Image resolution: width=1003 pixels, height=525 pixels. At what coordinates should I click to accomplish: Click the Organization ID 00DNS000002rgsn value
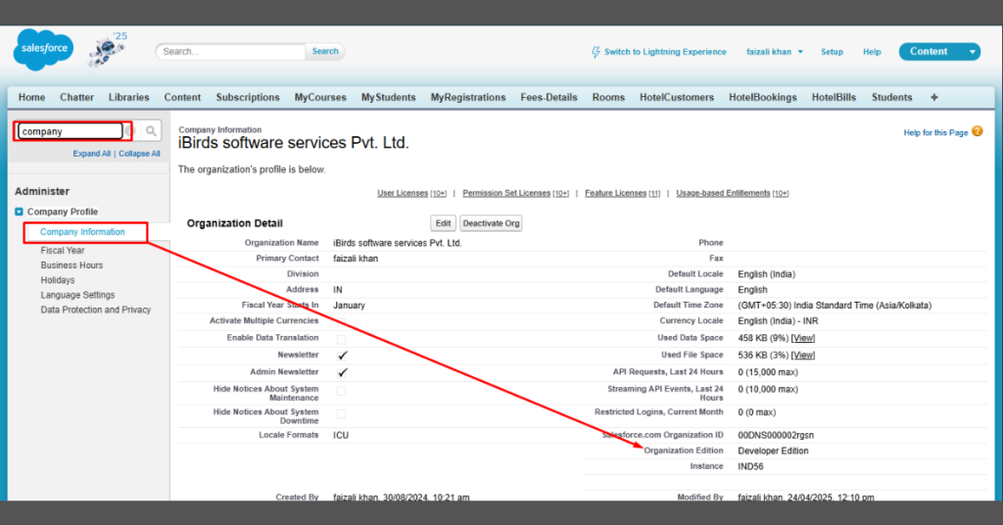click(x=776, y=436)
